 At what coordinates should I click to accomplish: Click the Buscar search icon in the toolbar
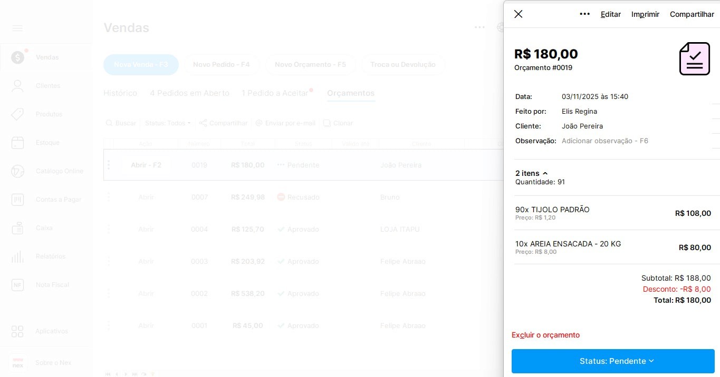109,123
